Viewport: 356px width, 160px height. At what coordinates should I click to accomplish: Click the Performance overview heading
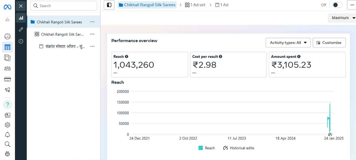134,41
